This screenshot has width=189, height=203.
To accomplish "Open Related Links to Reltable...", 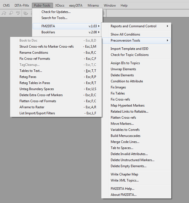I will point(136,112).
